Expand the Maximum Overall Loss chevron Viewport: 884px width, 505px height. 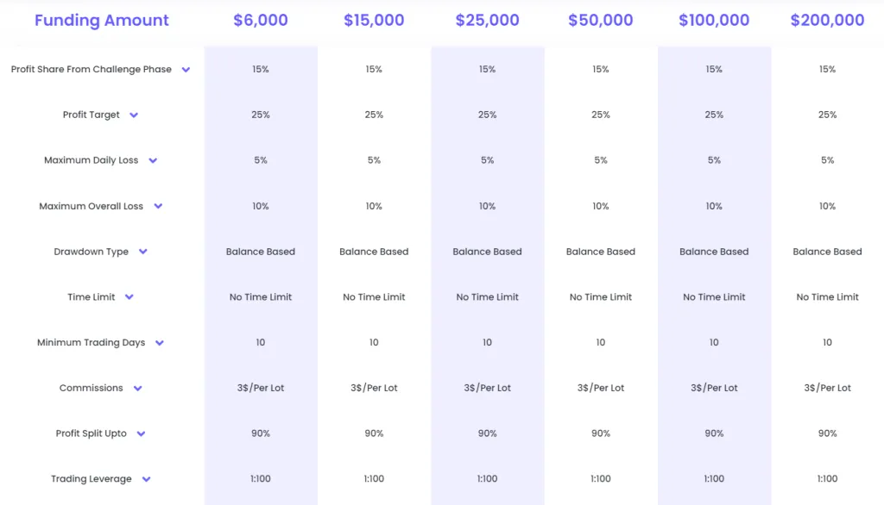tap(158, 206)
